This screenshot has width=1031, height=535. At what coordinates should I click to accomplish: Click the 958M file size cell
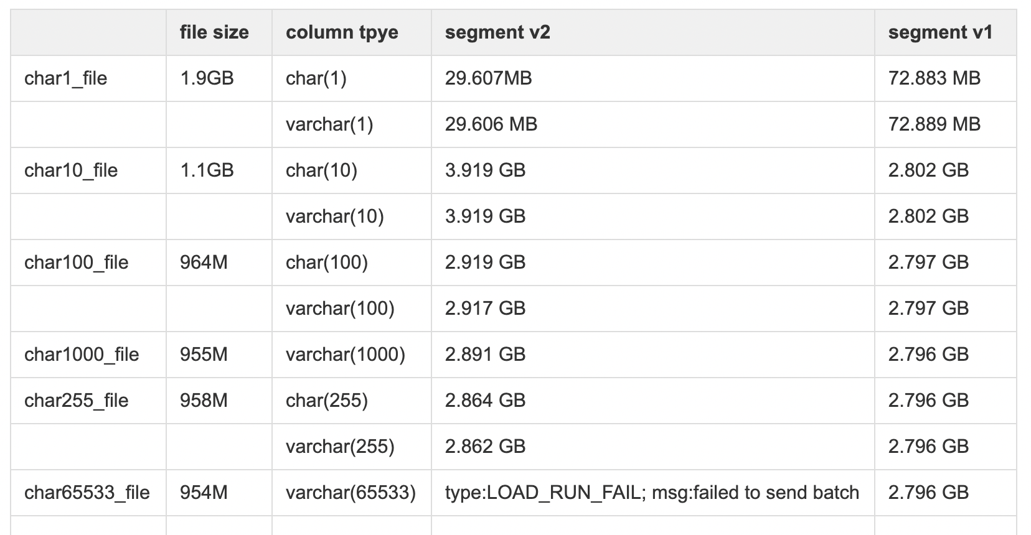pos(204,401)
